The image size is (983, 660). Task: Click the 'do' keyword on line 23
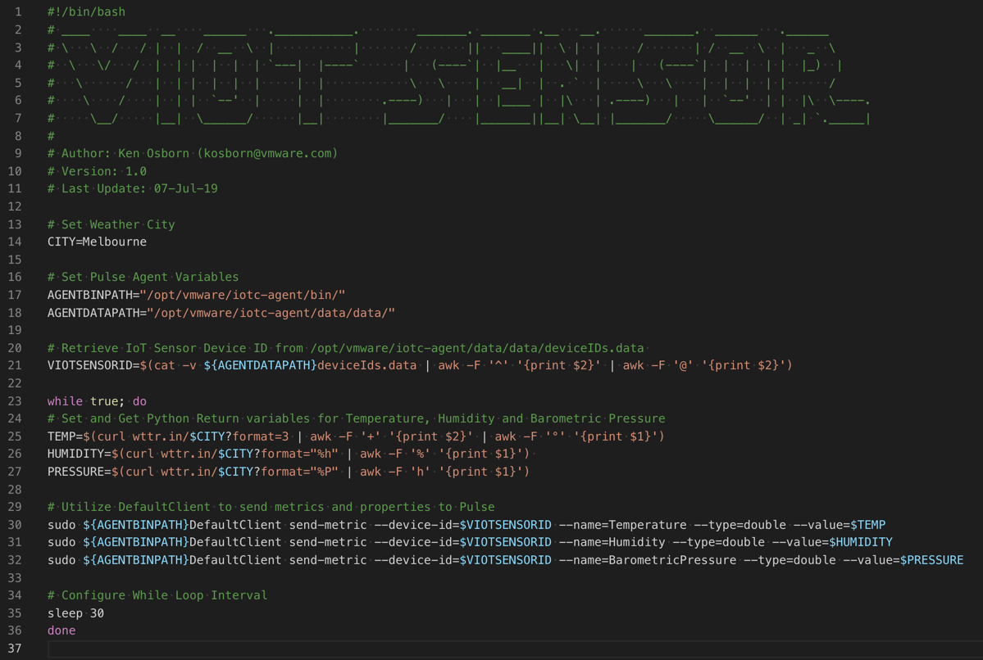(x=140, y=400)
